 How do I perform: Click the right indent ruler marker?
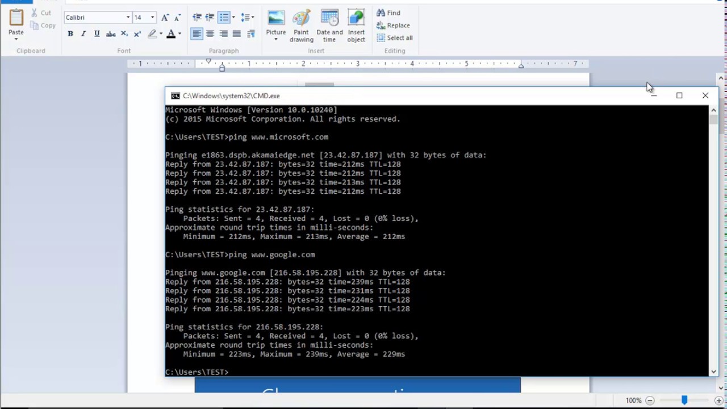pos(521,66)
